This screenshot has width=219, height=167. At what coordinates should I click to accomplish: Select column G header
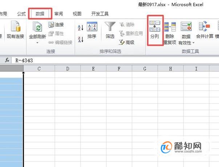[x=145, y=69]
